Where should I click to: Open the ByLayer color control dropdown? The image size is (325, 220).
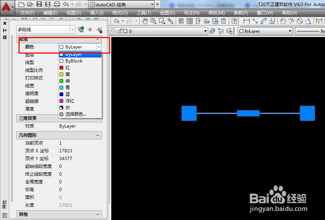(x=290, y=31)
